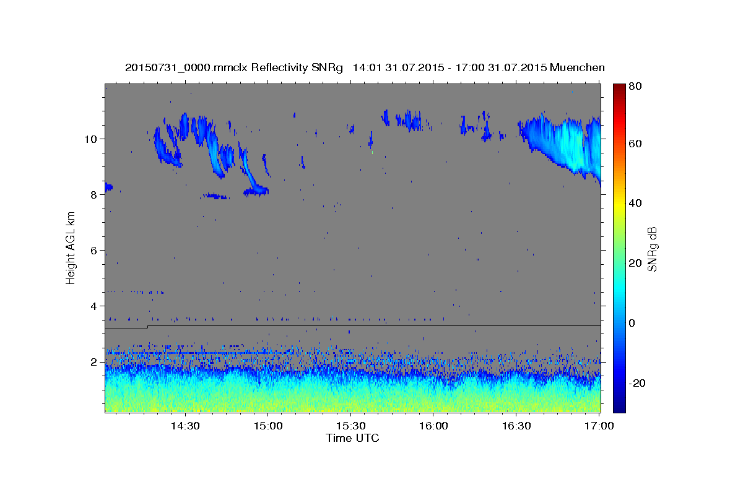Click the 15:30 time tick label

tap(351, 426)
